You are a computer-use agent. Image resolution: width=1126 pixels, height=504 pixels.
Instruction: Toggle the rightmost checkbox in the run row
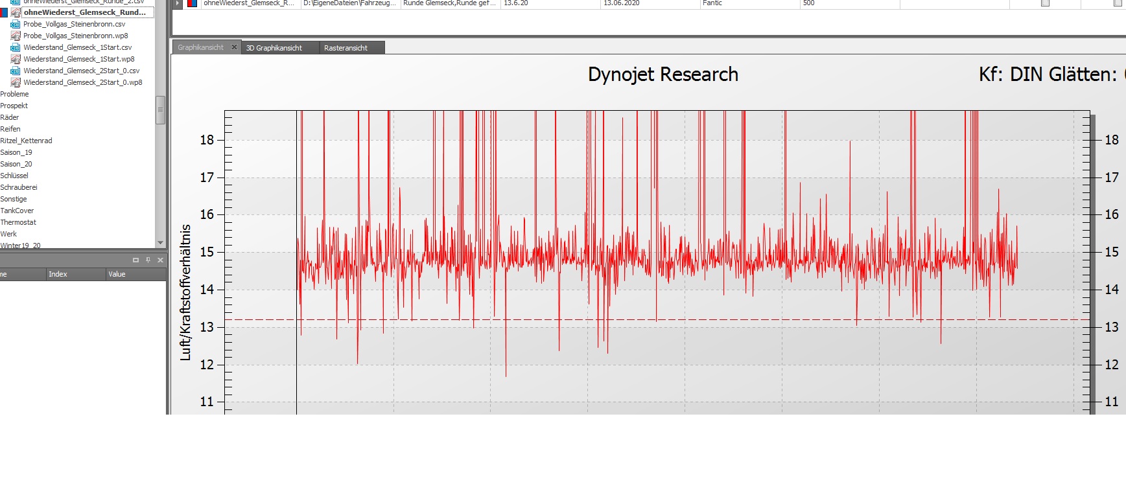[1117, 3]
